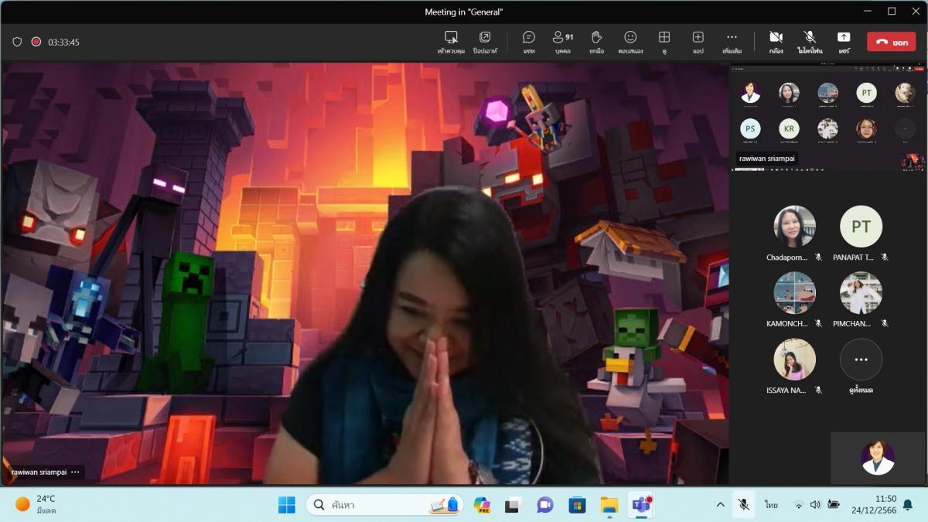Open the apps (แอป) plus icon

[x=698, y=42]
